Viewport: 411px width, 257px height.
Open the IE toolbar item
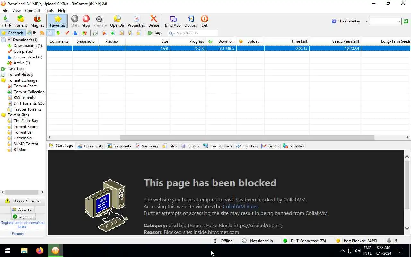[32, 33]
